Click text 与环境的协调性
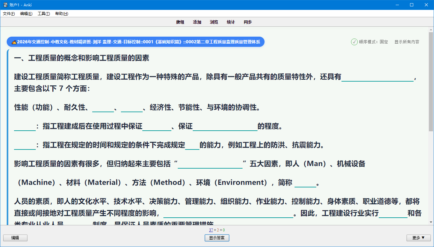The height and width of the screenshot is (247, 434). pyautogui.click(x=232, y=107)
